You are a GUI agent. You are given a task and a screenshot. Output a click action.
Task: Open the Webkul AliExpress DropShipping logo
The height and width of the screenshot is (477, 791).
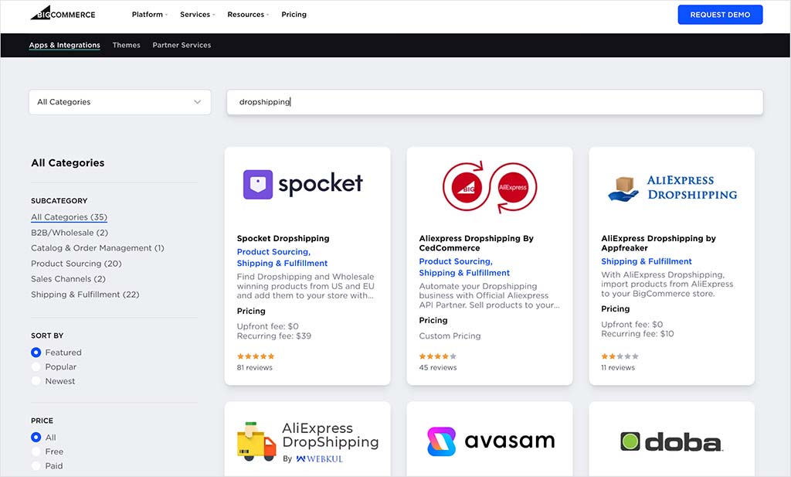coord(307,442)
